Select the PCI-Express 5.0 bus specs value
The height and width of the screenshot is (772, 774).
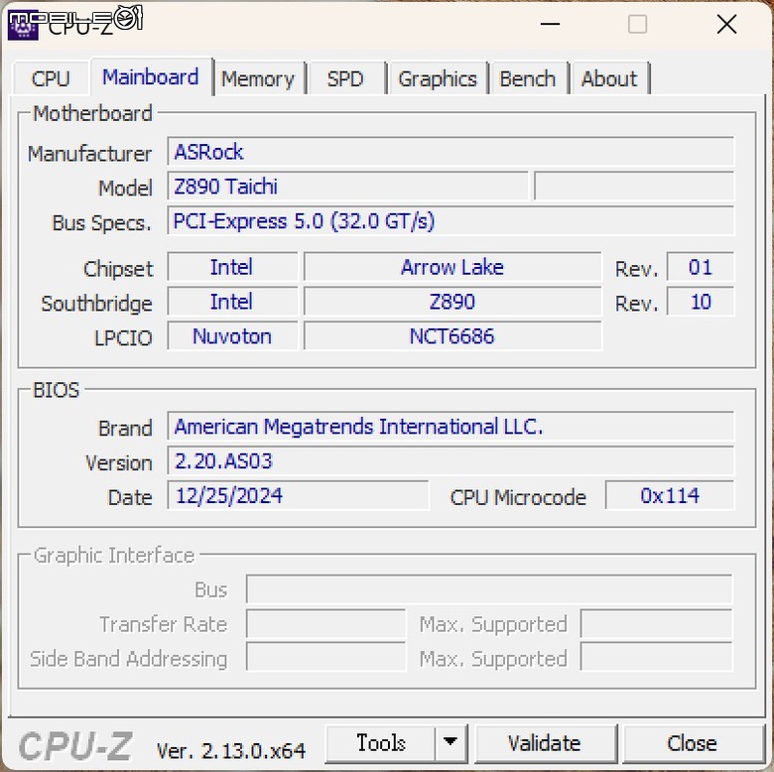(451, 221)
